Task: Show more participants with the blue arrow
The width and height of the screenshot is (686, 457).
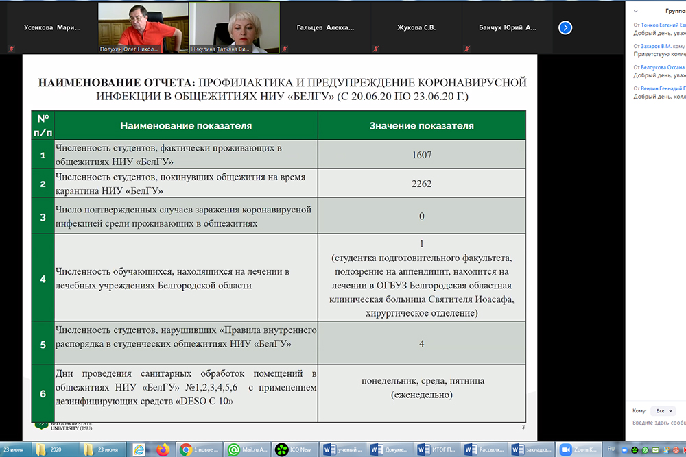Action: click(565, 27)
